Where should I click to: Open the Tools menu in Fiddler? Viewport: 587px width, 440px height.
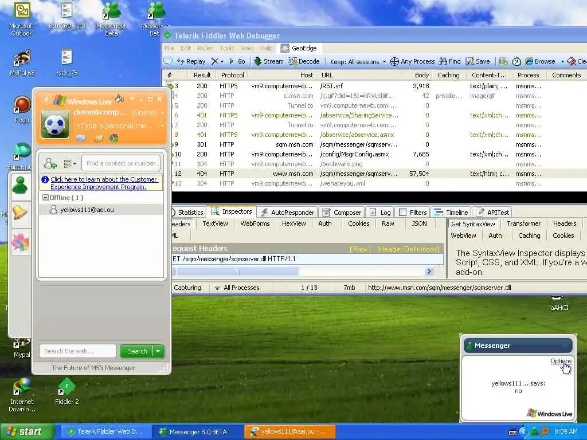pos(227,48)
